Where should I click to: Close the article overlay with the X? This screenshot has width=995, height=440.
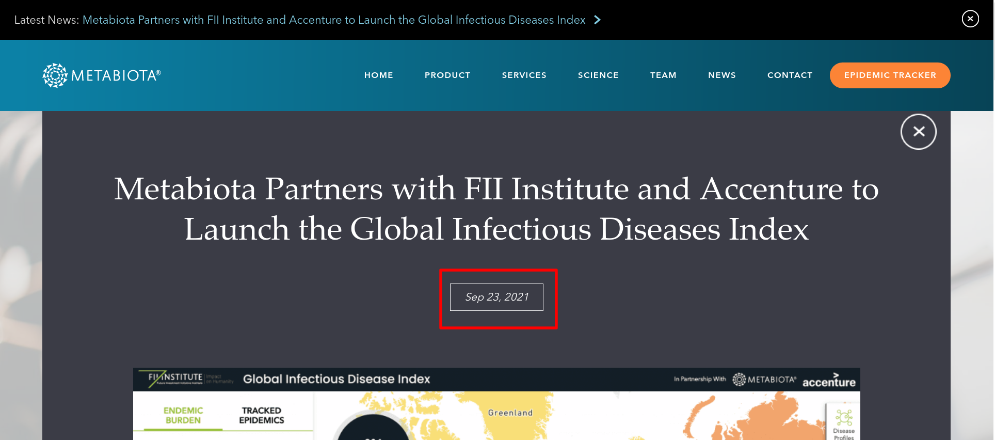[919, 132]
